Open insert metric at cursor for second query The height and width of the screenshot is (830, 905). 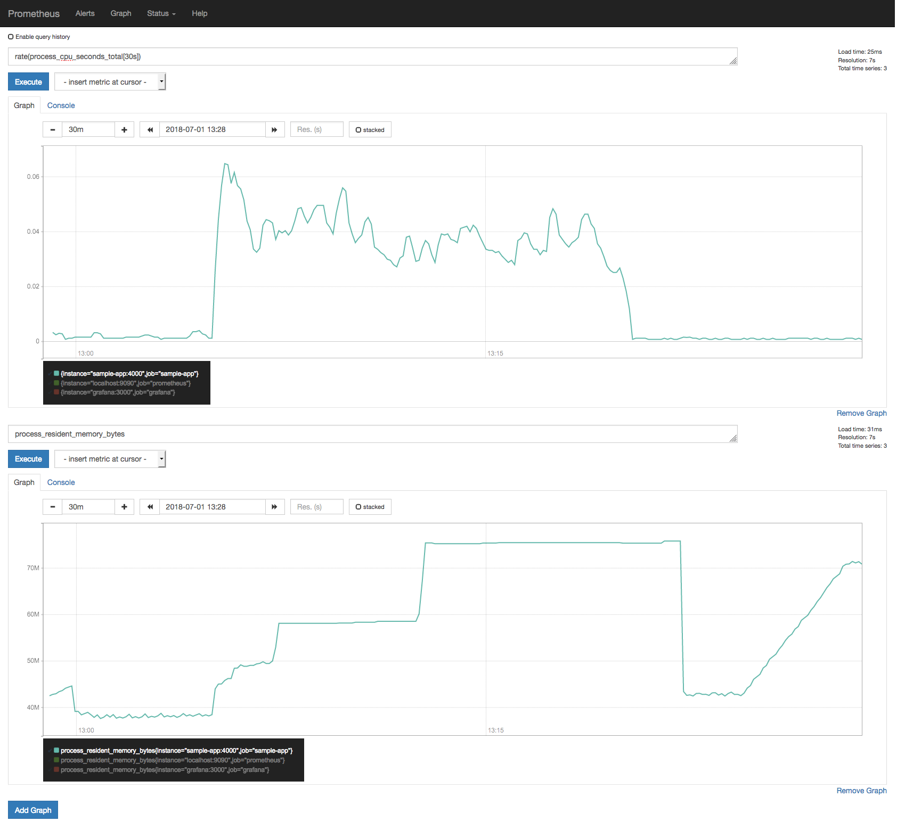point(110,458)
